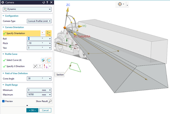The width and height of the screenshot is (170, 114).
Task: Click the reverse direction icon for X Direction
Action: tap(35, 66)
